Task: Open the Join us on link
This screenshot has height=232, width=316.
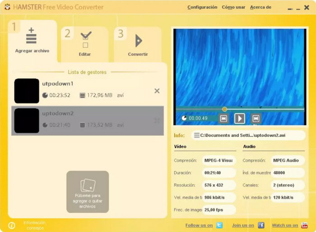Action: coord(243,225)
